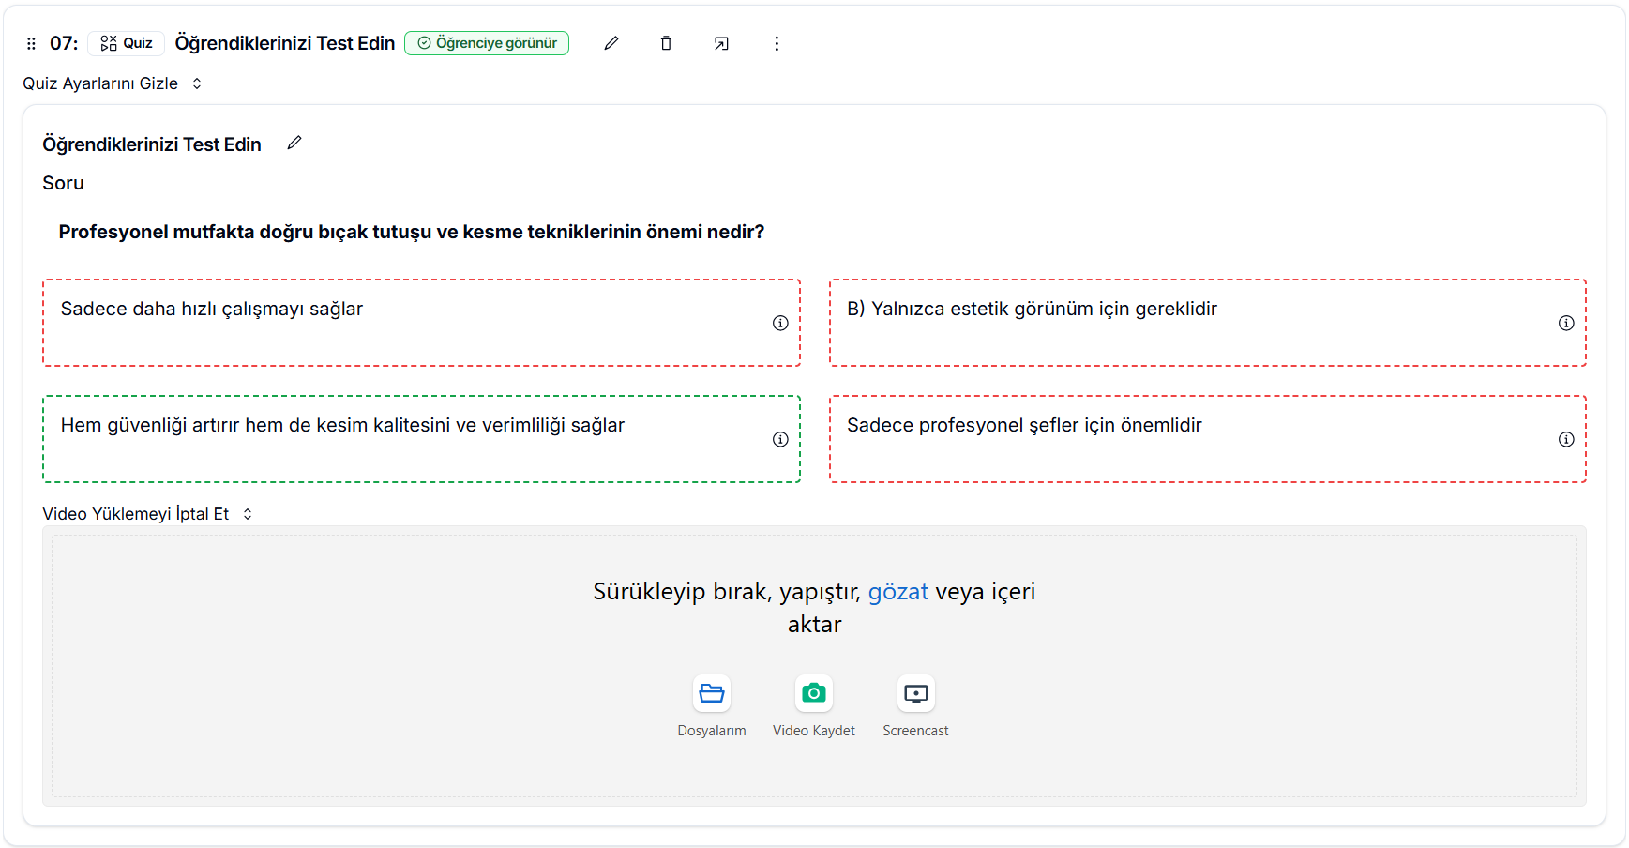Image resolution: width=1629 pixels, height=848 pixels.
Task: Click the pencil edit icon in header row
Action: coord(611,43)
